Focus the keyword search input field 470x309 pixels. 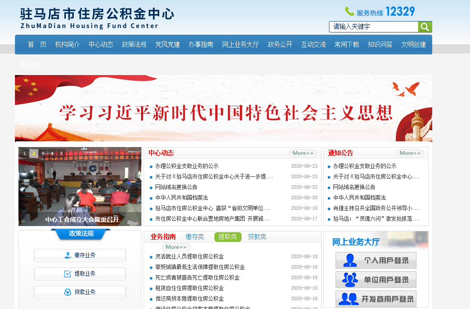click(374, 27)
